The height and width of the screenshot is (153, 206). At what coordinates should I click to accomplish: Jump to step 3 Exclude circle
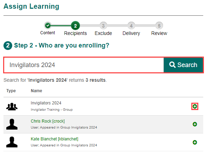(x=103, y=25)
